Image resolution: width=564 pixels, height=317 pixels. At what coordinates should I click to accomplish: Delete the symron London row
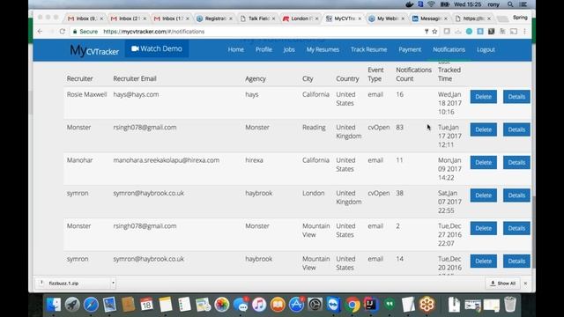[x=484, y=195]
